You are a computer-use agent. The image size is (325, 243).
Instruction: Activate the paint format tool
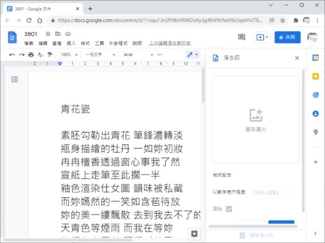50,55
